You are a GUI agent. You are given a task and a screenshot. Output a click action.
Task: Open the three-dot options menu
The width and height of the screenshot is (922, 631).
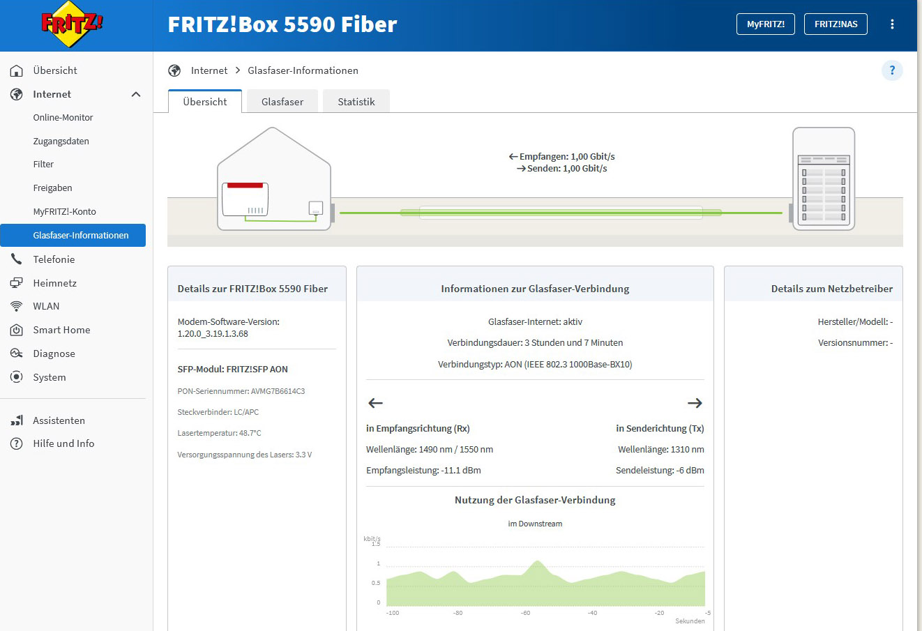pyautogui.click(x=892, y=24)
